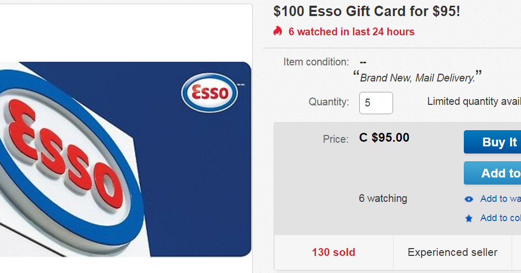Click the Quantity label
This screenshot has width=521, height=273.
[x=329, y=102]
